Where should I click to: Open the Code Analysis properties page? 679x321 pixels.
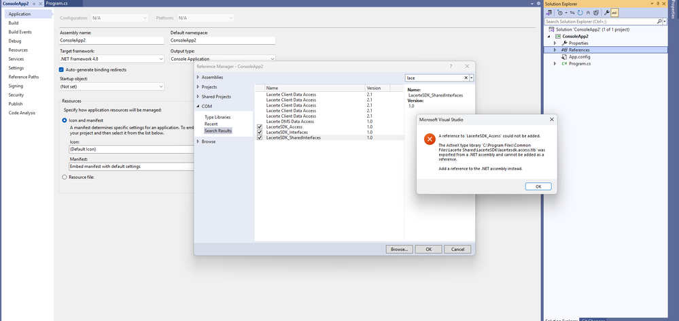pos(22,113)
